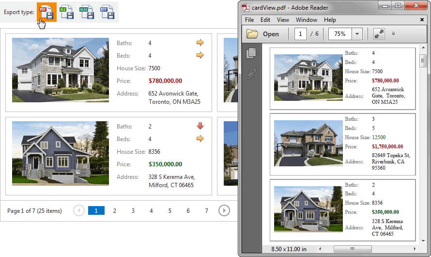This screenshot has height=257, width=431.
Task: Export the card view to XLS
Action: (x=67, y=12)
